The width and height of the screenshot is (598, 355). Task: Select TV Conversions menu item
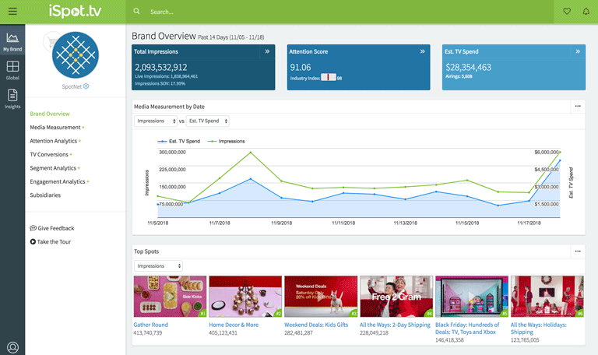(x=49, y=154)
